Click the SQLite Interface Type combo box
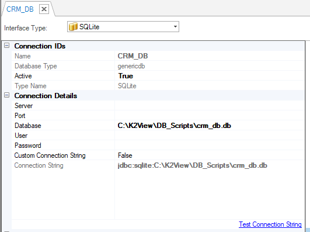This screenshot has height=232, width=310. pyautogui.click(x=123, y=27)
